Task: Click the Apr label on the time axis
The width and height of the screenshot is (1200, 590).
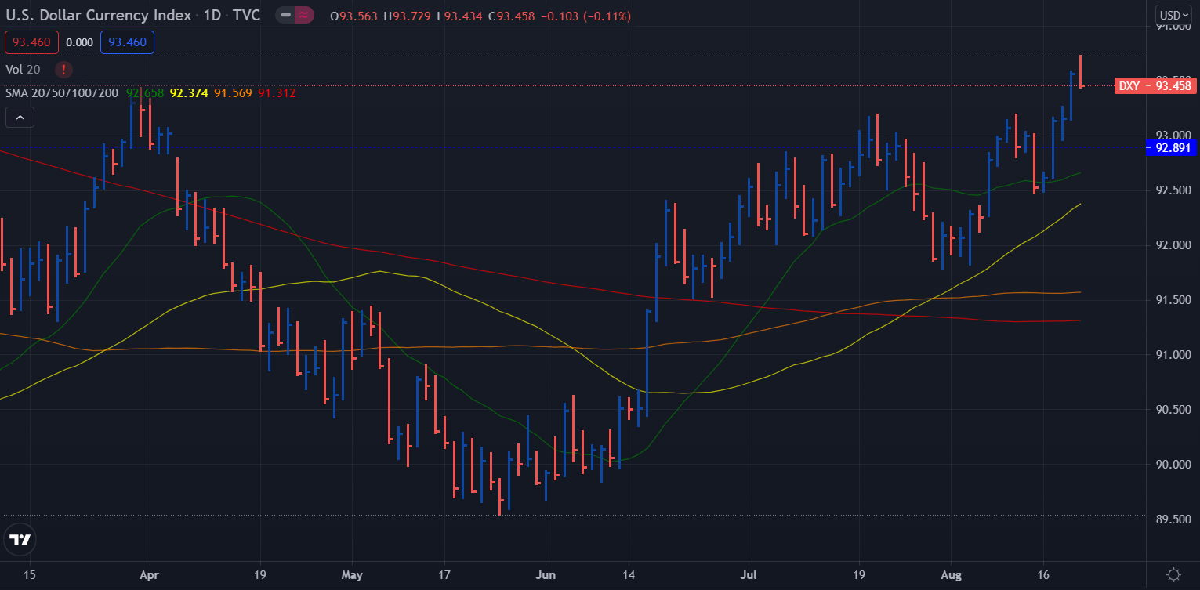Action: tap(148, 574)
